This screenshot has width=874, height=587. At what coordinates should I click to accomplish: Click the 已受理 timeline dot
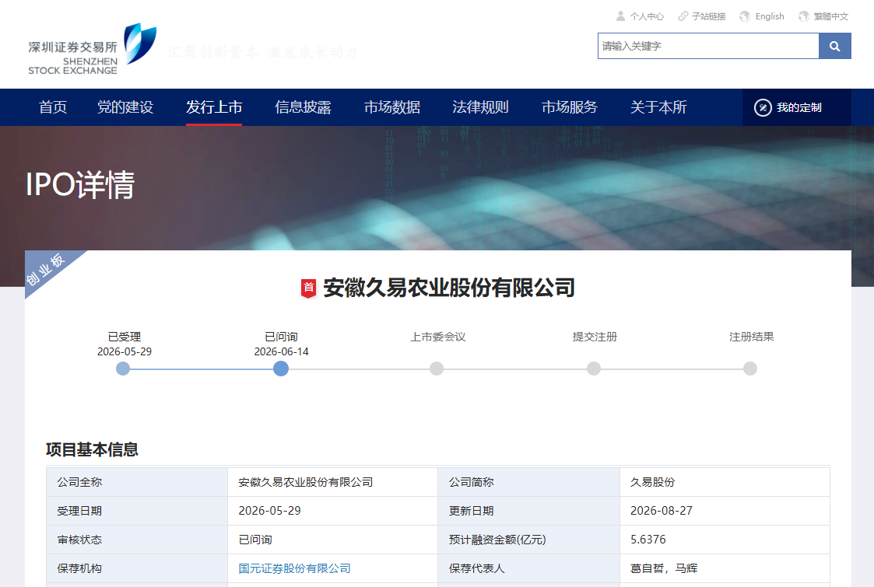coord(123,369)
